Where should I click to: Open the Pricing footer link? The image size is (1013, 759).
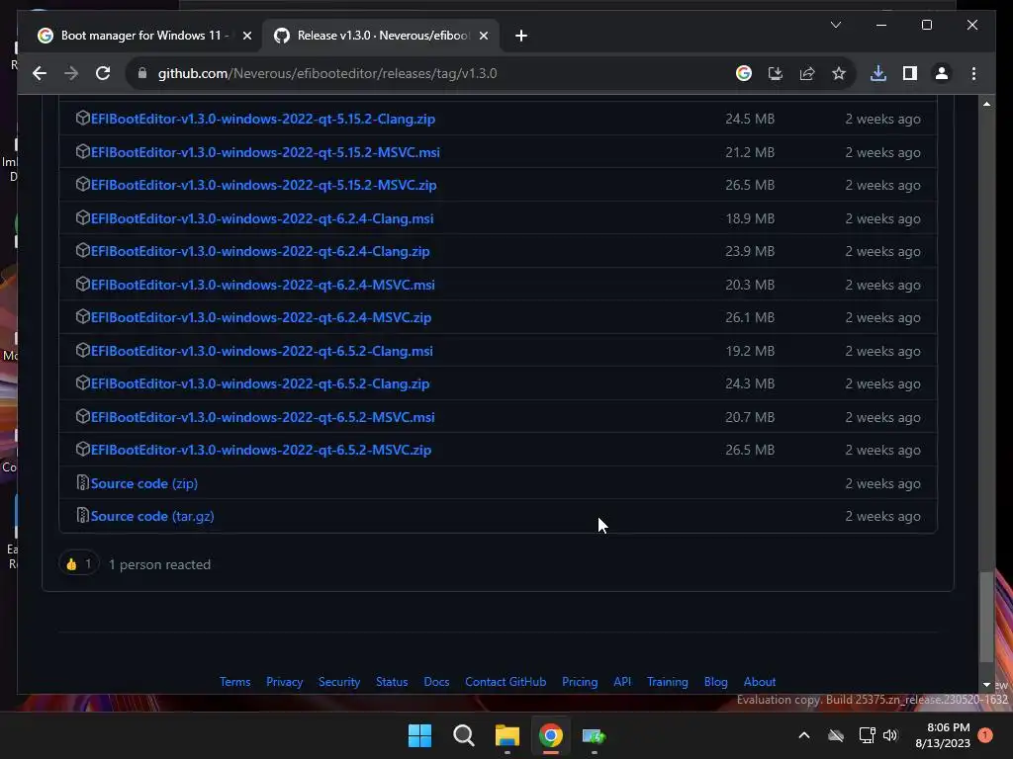tap(580, 682)
